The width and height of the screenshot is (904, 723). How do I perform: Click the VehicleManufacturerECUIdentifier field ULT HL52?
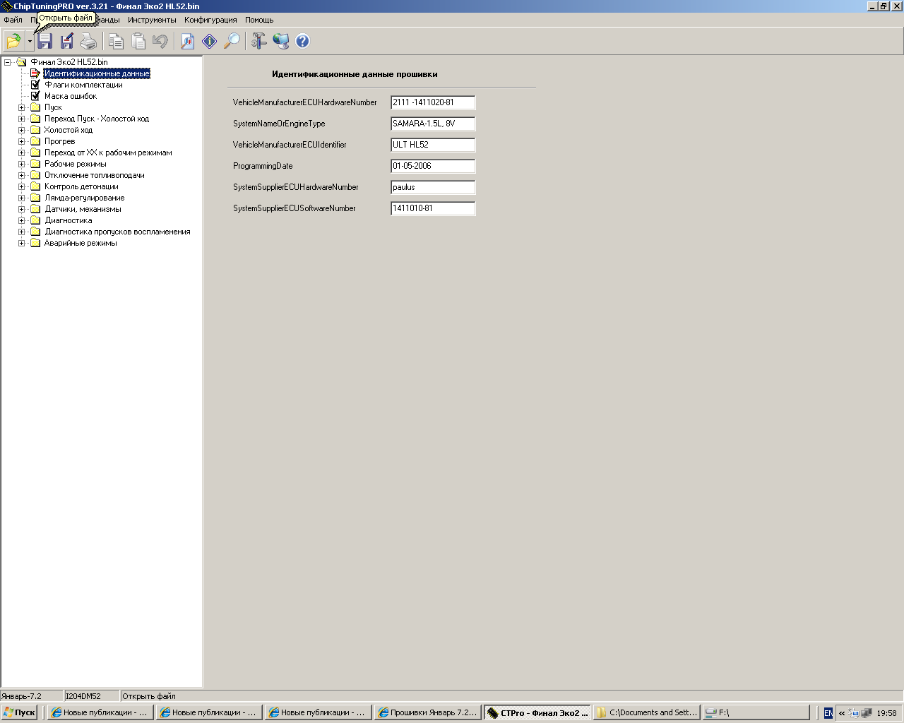(433, 145)
